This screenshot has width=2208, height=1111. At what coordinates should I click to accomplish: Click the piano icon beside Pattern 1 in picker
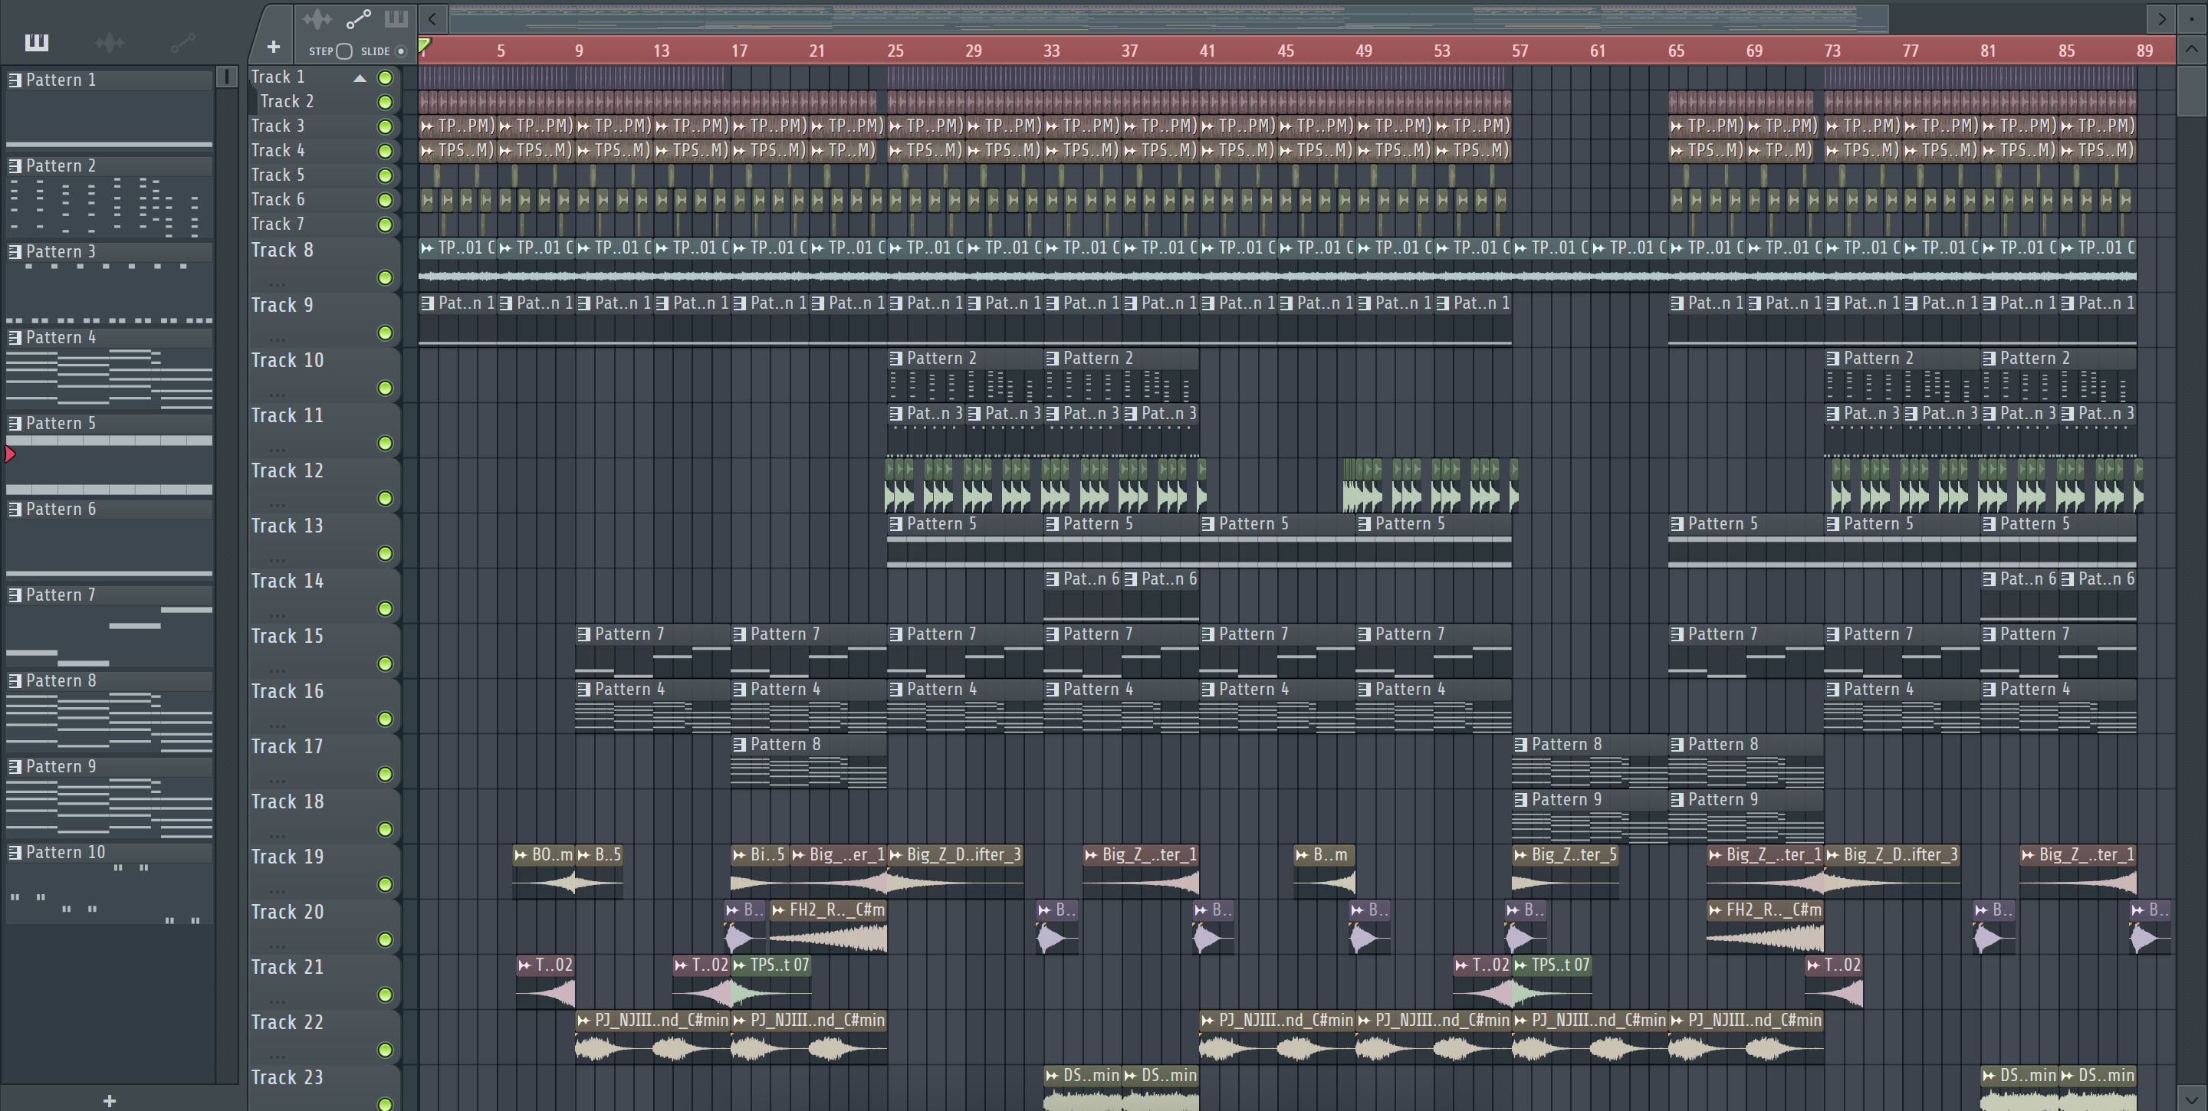pos(15,80)
